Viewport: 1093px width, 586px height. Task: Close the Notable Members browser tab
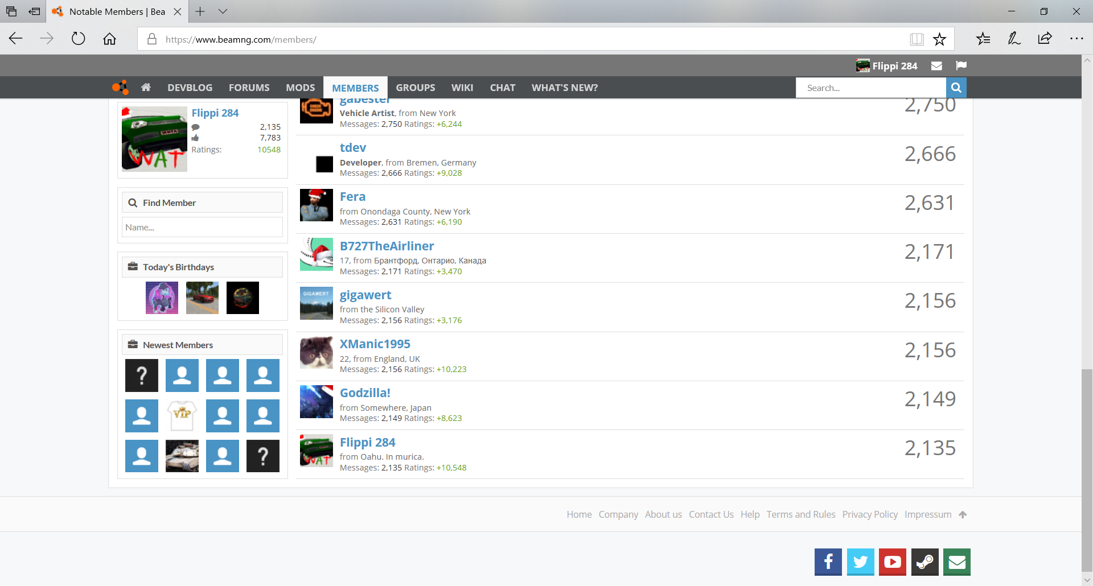[x=178, y=11]
